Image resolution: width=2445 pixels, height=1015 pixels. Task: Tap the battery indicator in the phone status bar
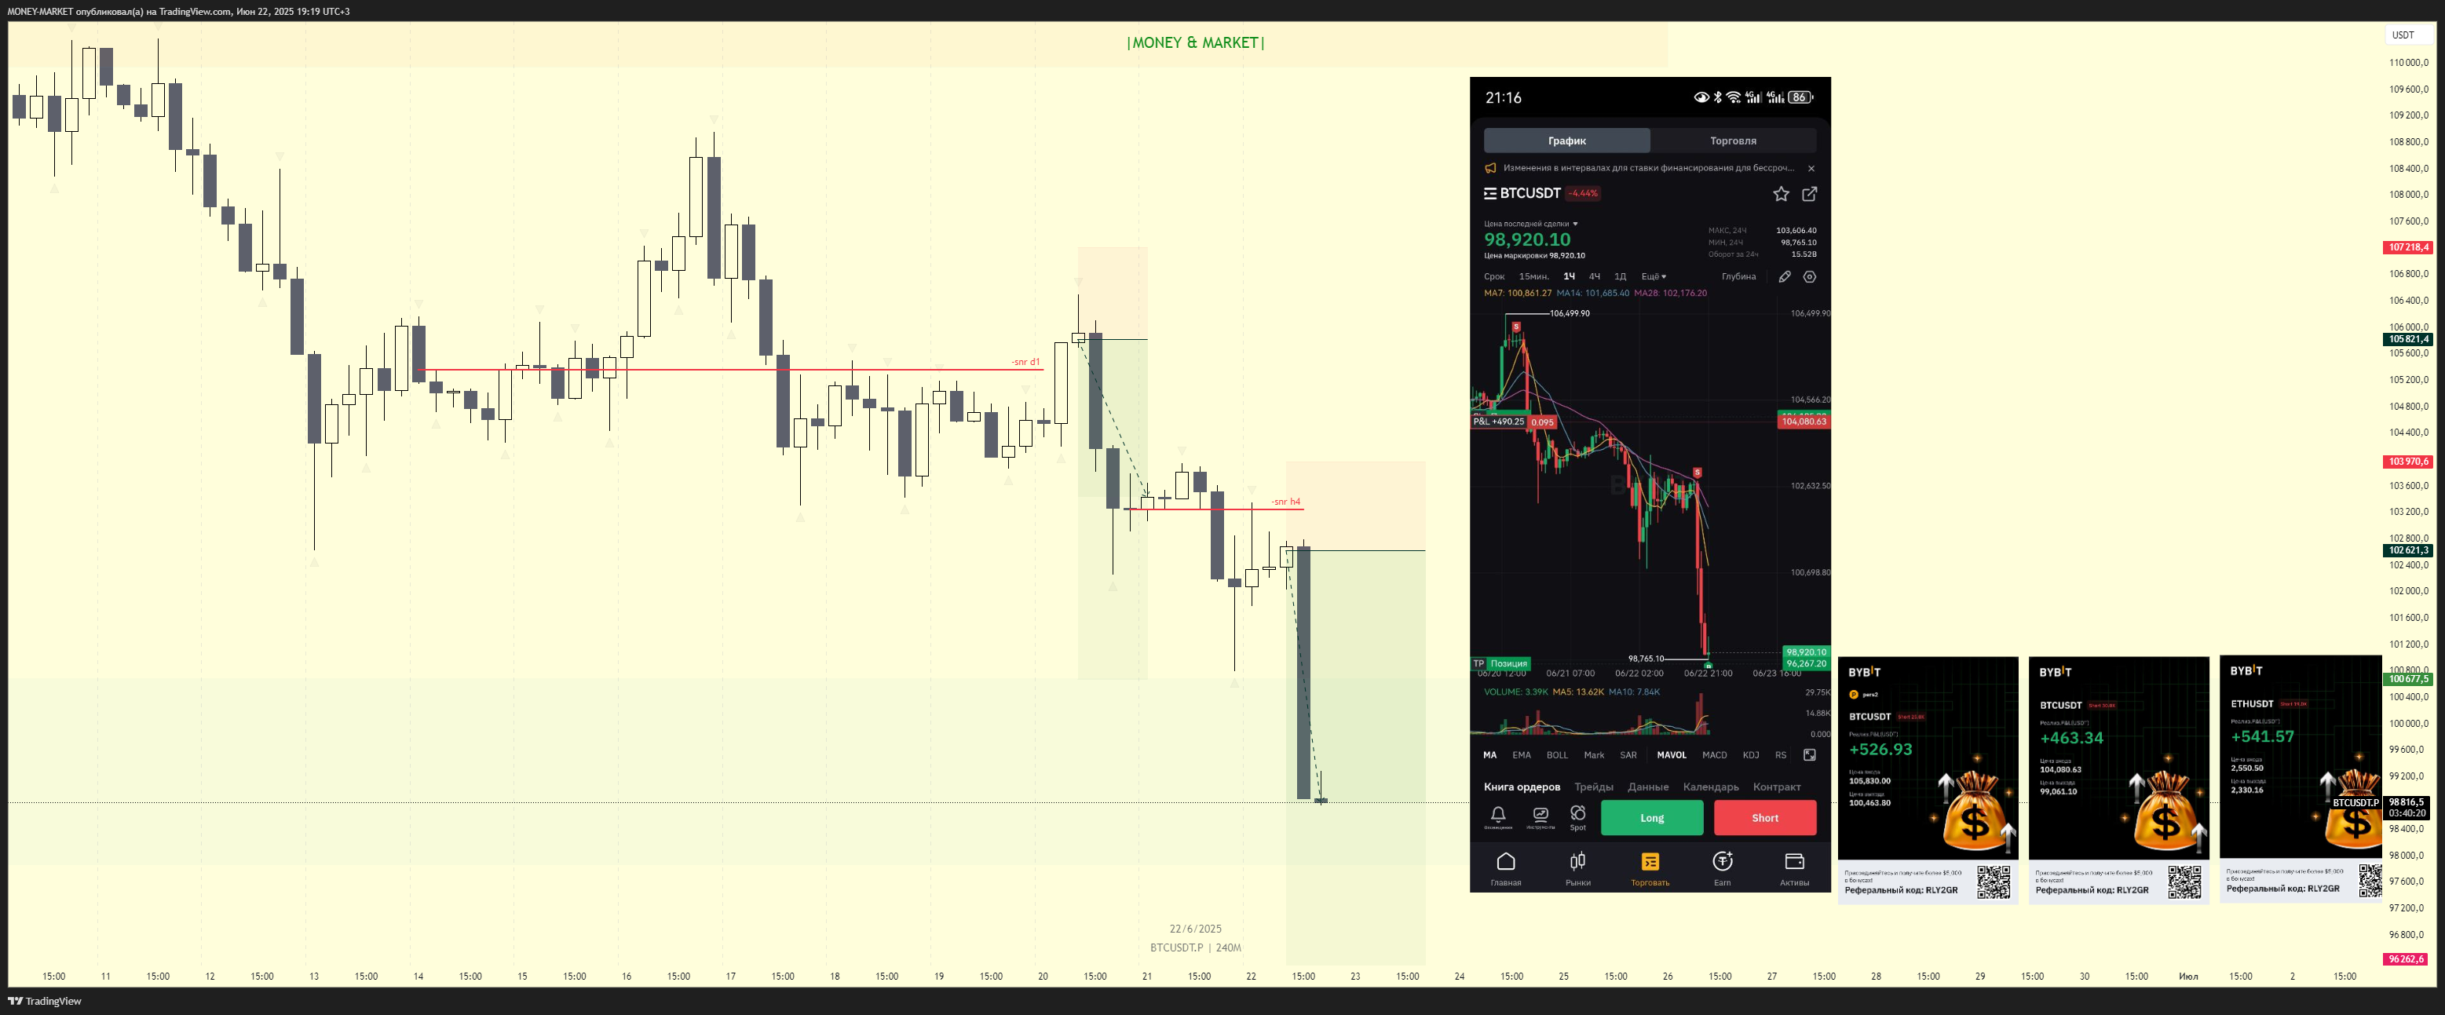tap(1800, 97)
